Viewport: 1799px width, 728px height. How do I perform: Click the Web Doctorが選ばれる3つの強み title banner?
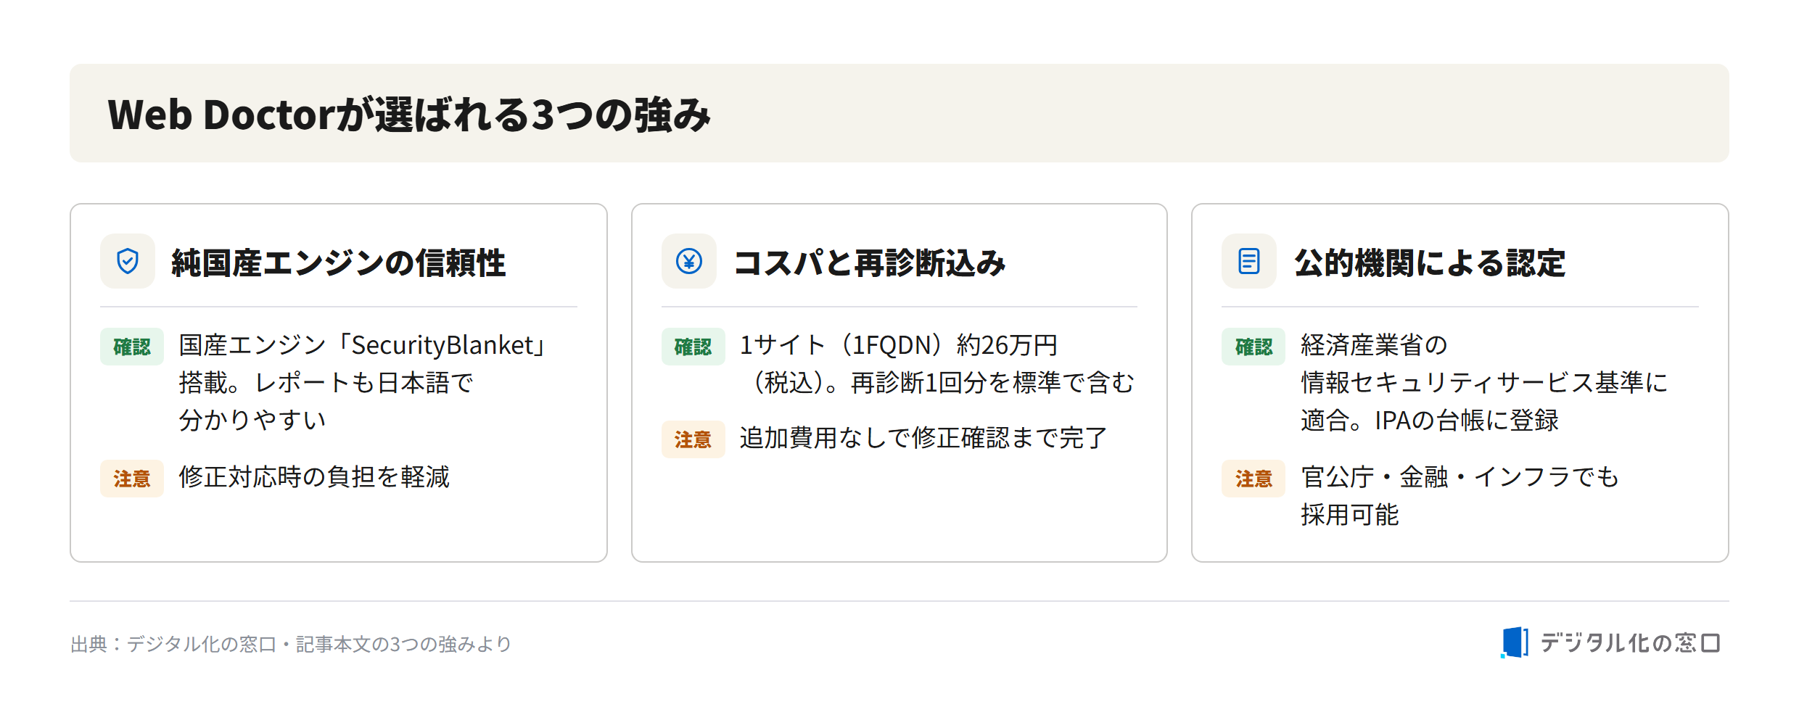(x=900, y=113)
